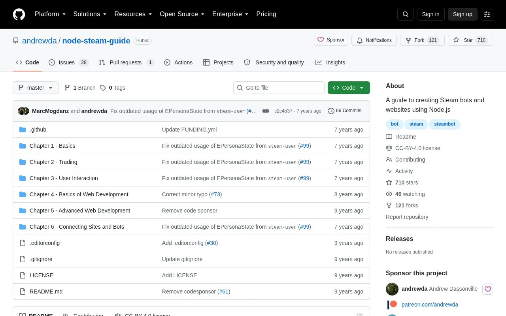Open the LICENSE file
Image resolution: width=506 pixels, height=316 pixels.
42,275
